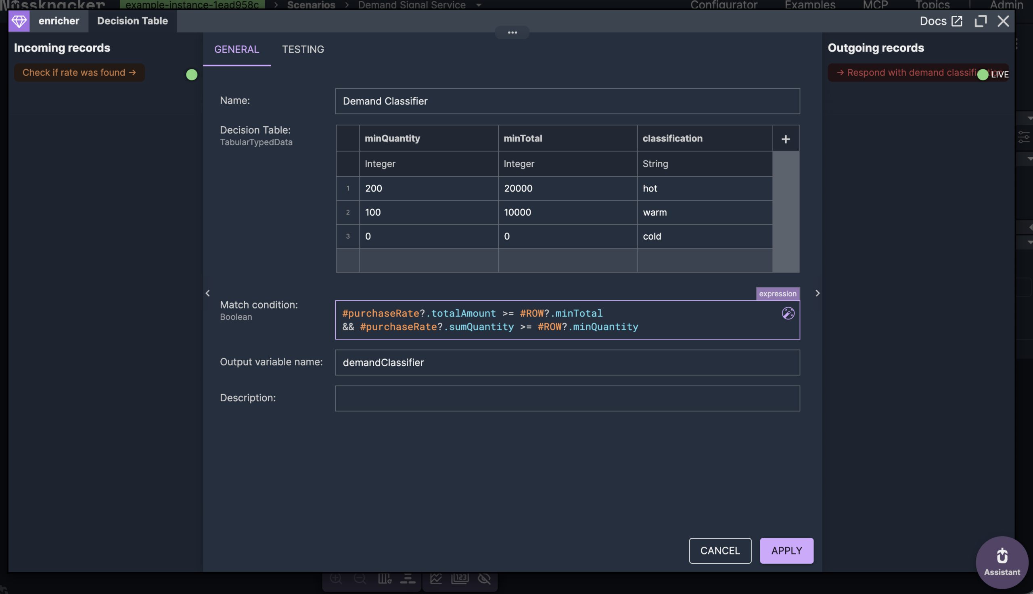Select the hot classification cell
The height and width of the screenshot is (594, 1033).
705,188
